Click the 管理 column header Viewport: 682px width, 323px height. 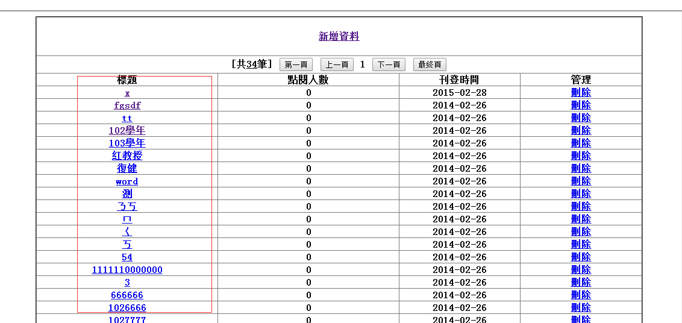point(581,80)
